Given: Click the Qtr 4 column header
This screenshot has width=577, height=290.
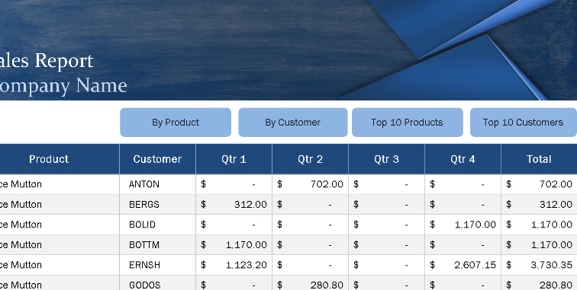Looking at the screenshot, I should click(463, 159).
